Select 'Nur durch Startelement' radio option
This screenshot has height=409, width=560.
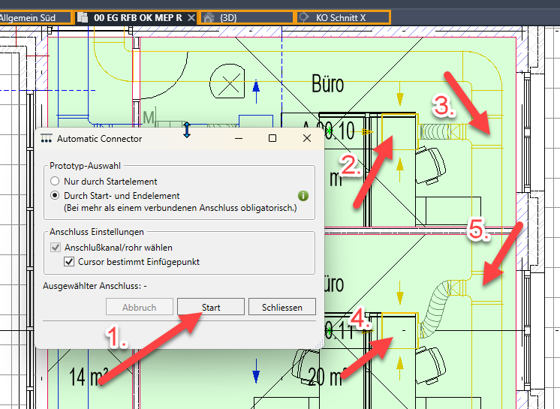tap(54, 182)
